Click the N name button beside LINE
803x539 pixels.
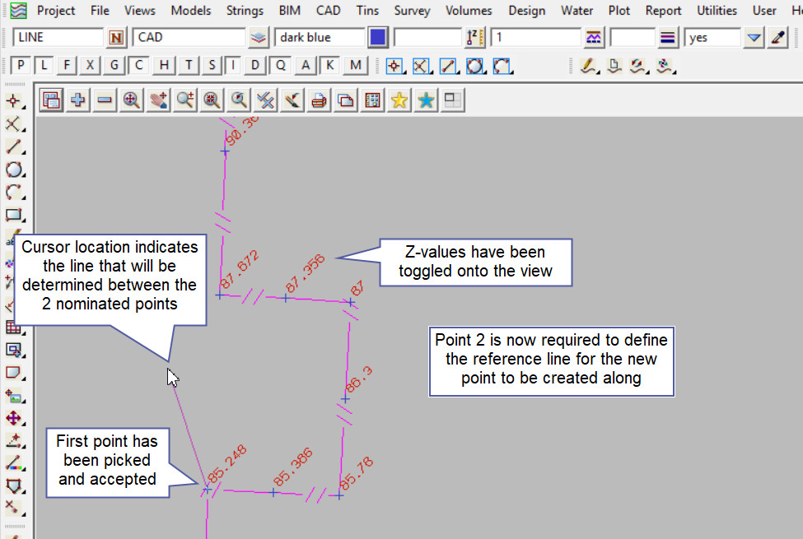point(116,38)
